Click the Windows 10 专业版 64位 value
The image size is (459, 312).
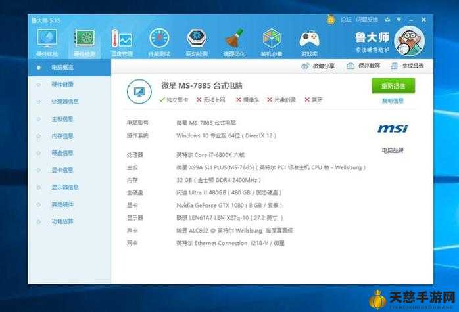(x=226, y=136)
